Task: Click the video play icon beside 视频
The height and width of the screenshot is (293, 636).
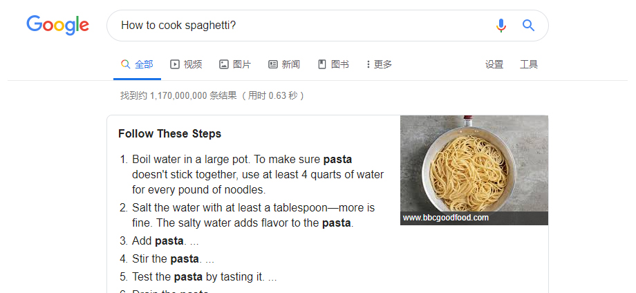Action: [x=175, y=64]
